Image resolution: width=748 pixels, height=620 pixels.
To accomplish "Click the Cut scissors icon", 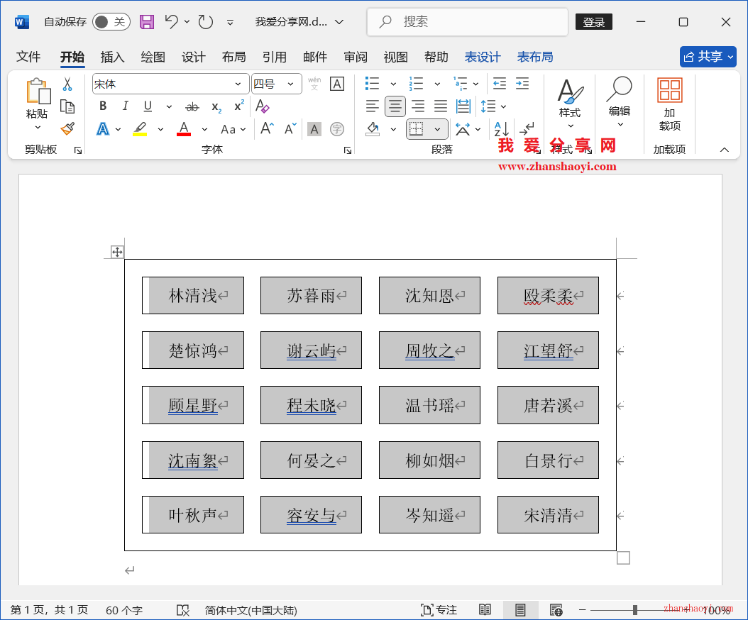I will [x=67, y=84].
